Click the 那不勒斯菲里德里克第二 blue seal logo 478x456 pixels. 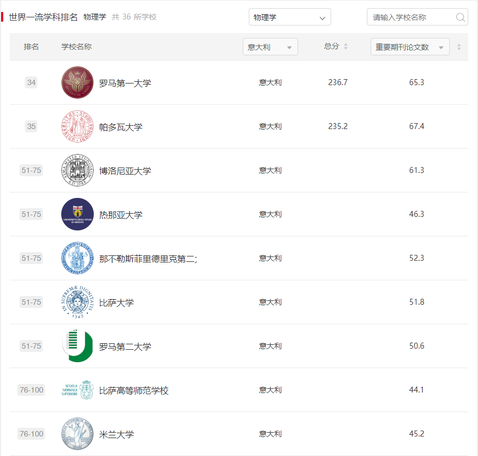[x=77, y=258]
